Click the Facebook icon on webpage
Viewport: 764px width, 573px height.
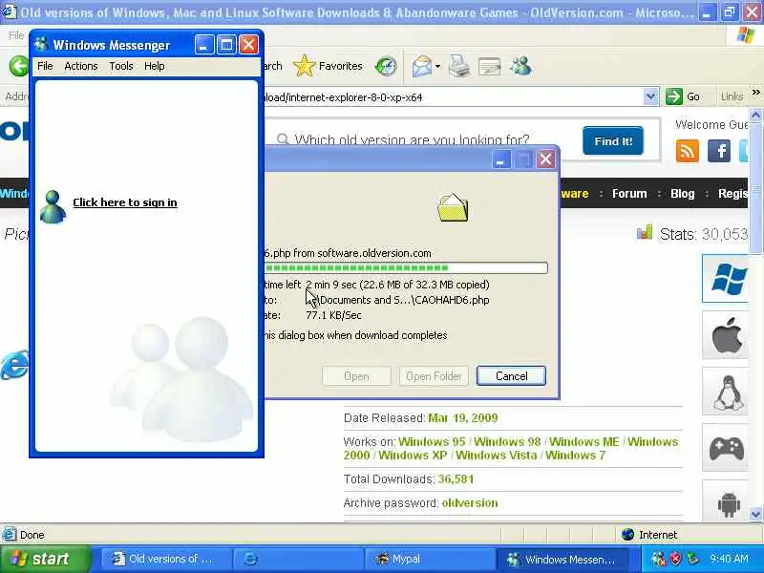point(719,151)
